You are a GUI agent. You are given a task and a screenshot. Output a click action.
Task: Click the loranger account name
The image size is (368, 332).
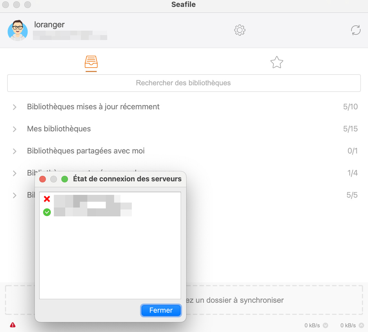click(49, 25)
